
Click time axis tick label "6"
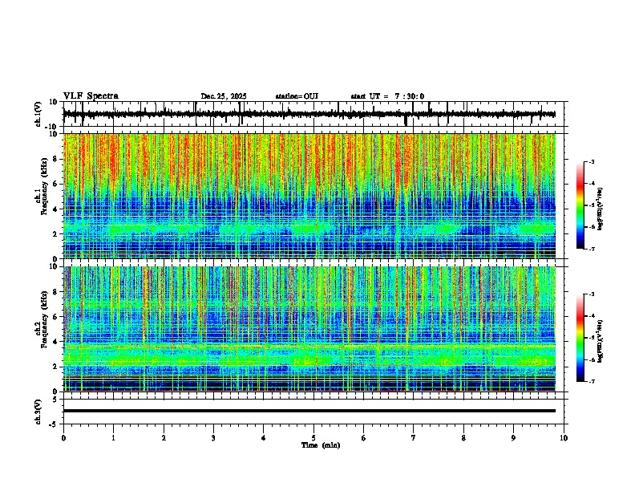click(x=364, y=438)
